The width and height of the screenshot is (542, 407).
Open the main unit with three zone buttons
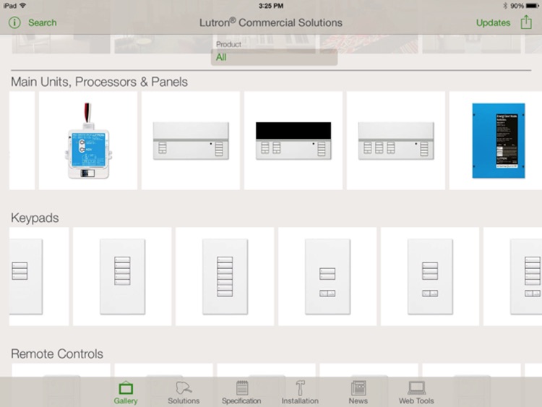(396, 140)
